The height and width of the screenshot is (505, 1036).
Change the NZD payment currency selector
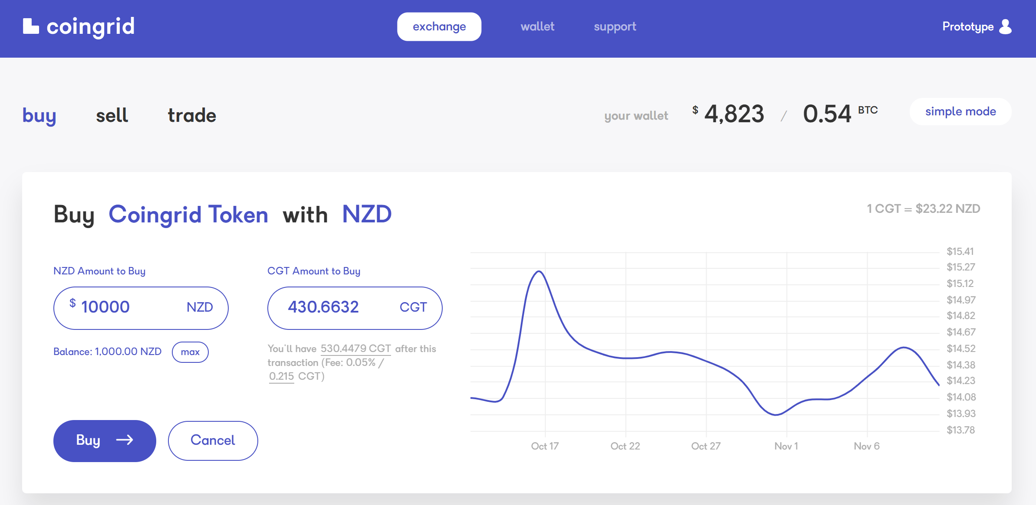[367, 215]
